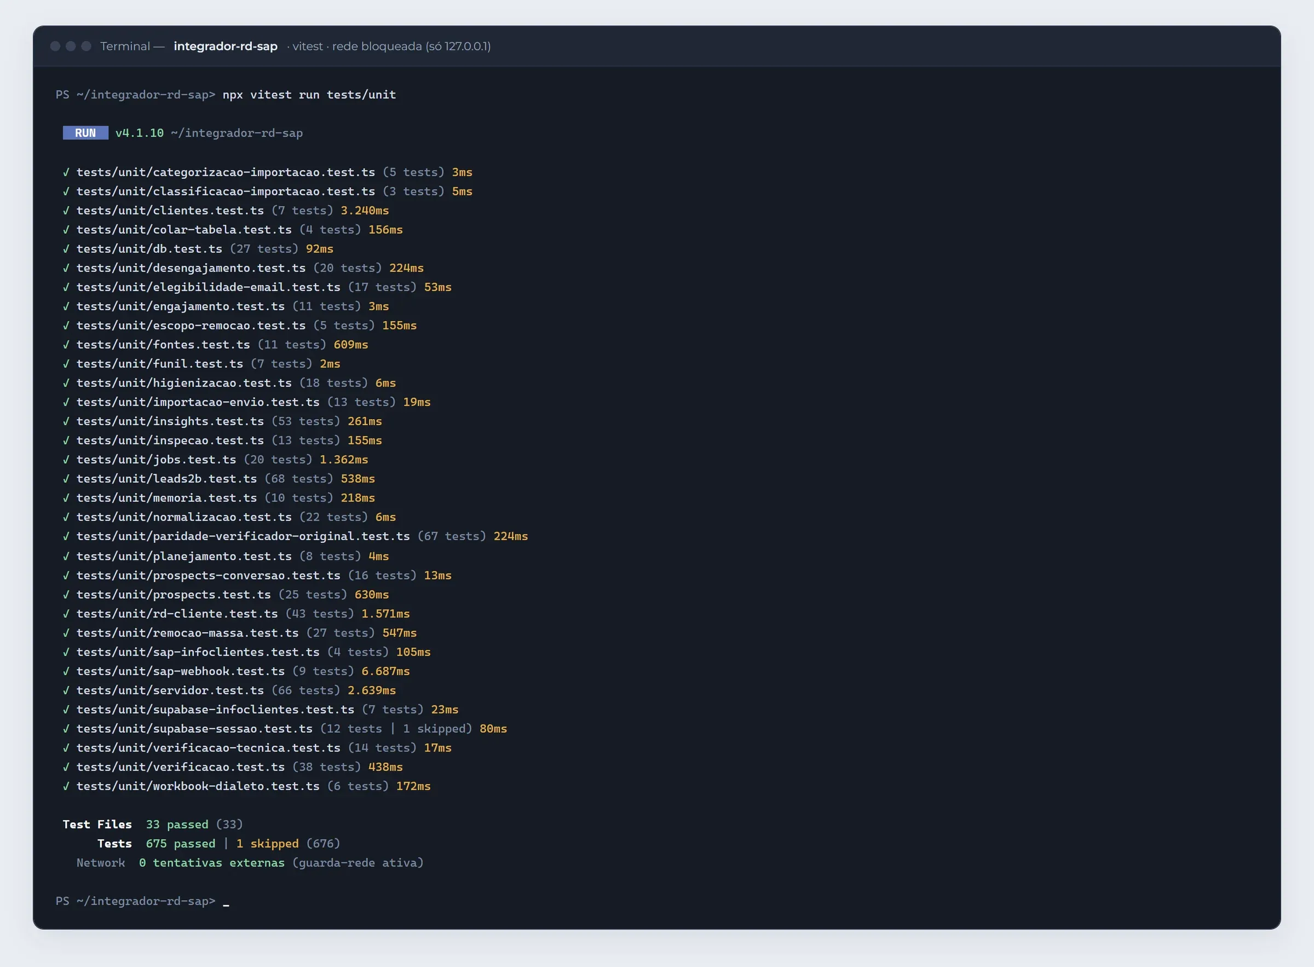The image size is (1314, 967).
Task: Click paridade-verificador-original.test.ts line
Action: tap(295, 536)
